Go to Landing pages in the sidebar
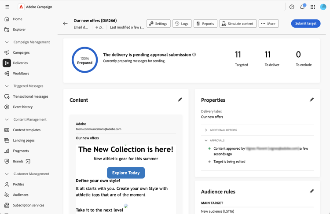 (24, 140)
